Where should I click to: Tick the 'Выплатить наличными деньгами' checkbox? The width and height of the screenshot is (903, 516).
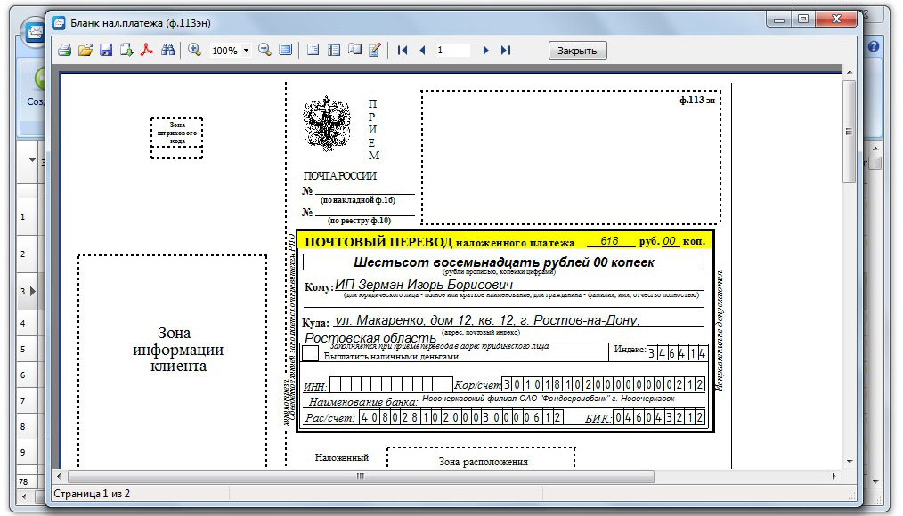[311, 353]
